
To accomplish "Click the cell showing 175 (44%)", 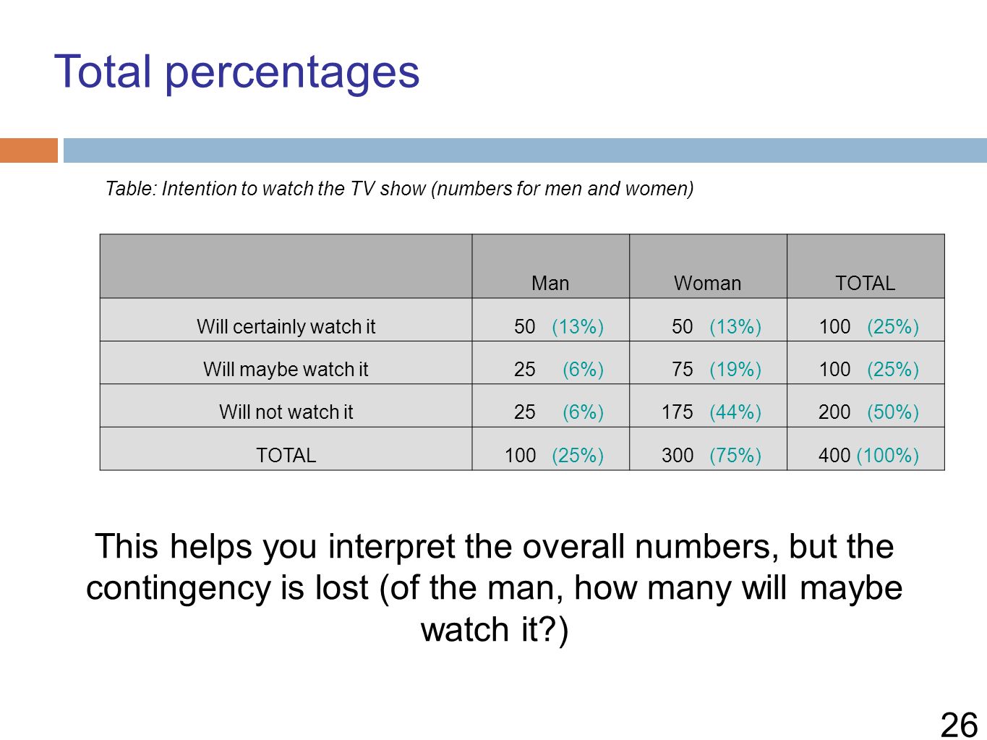I will click(x=708, y=406).
